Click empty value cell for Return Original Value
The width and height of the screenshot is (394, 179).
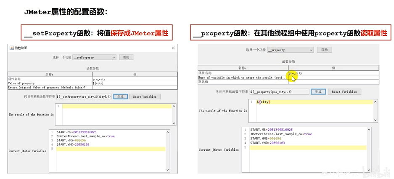click(x=135, y=87)
